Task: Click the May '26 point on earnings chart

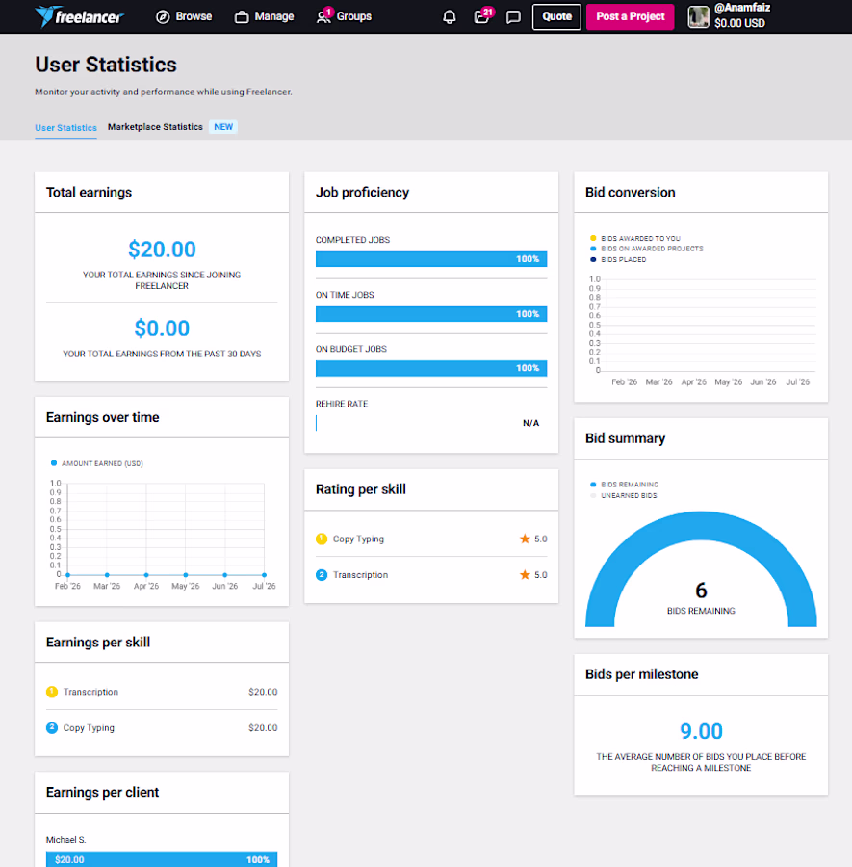Action: point(186,575)
